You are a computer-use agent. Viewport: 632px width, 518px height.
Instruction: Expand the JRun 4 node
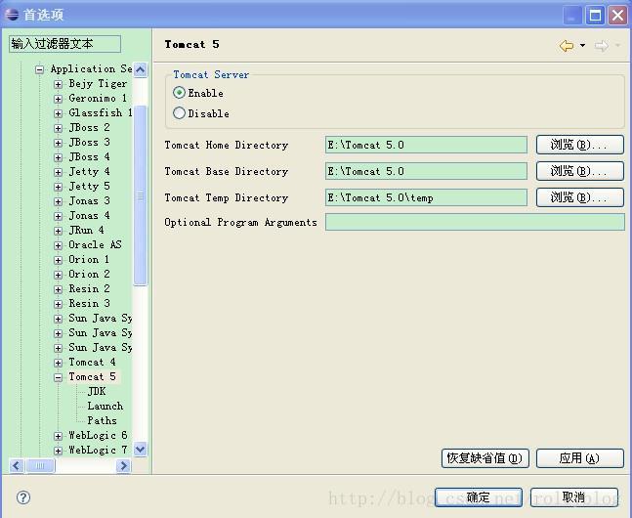(58, 231)
